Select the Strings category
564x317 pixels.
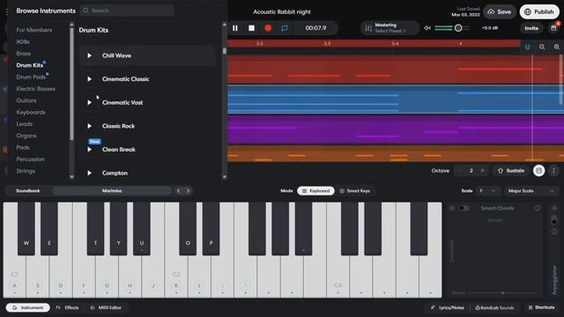pyautogui.click(x=26, y=171)
